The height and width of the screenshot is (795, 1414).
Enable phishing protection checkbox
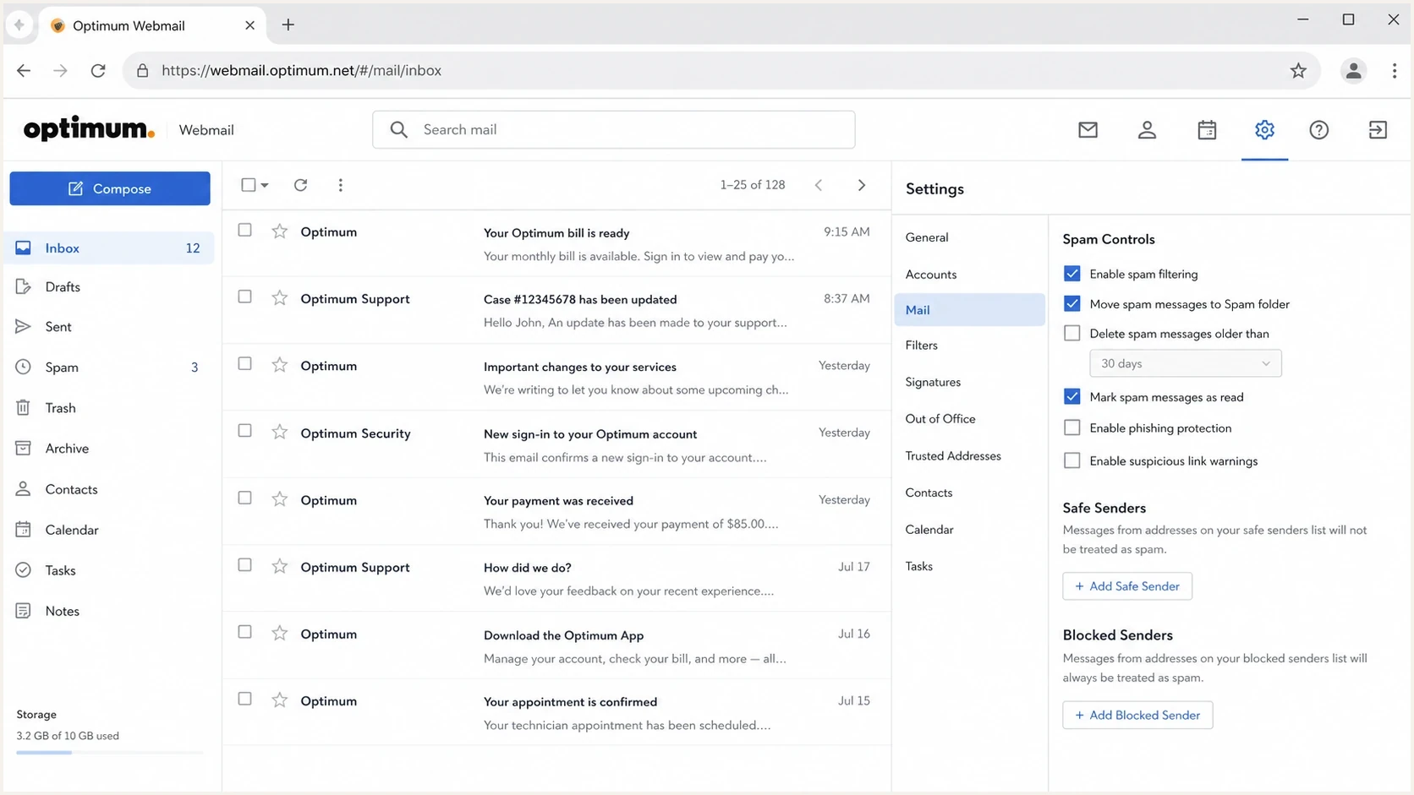click(1071, 427)
